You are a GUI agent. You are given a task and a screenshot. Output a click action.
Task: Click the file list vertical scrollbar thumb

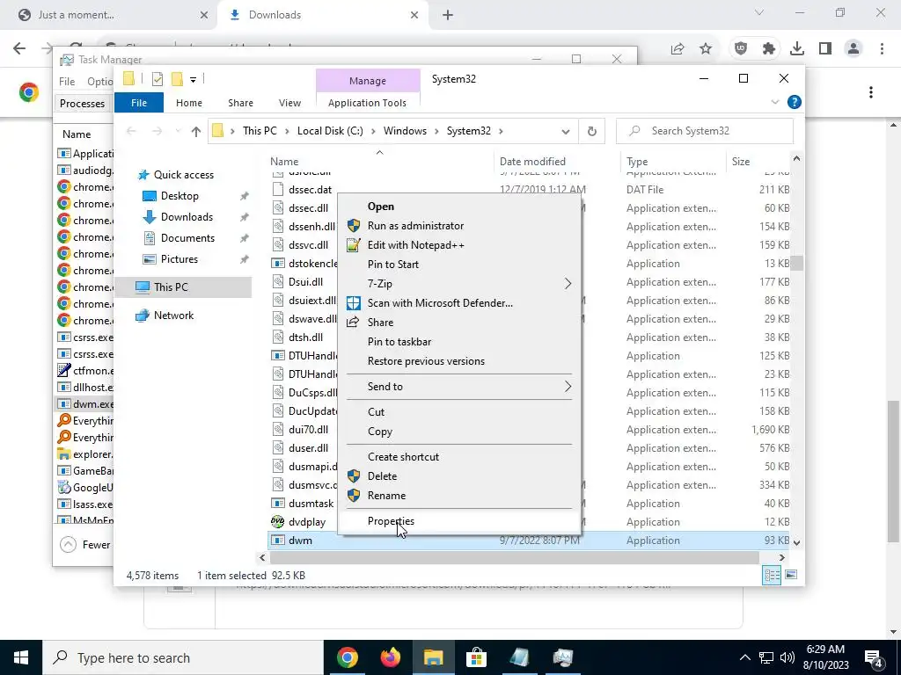coord(796,263)
